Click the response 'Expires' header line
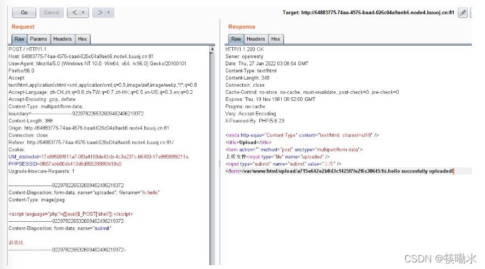Screen dimensions: 485x269 click(270, 99)
